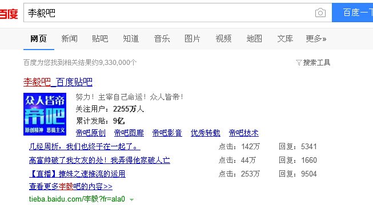Click the tieba.baidu.com/李毅?fr=ala0 URL

77,199
